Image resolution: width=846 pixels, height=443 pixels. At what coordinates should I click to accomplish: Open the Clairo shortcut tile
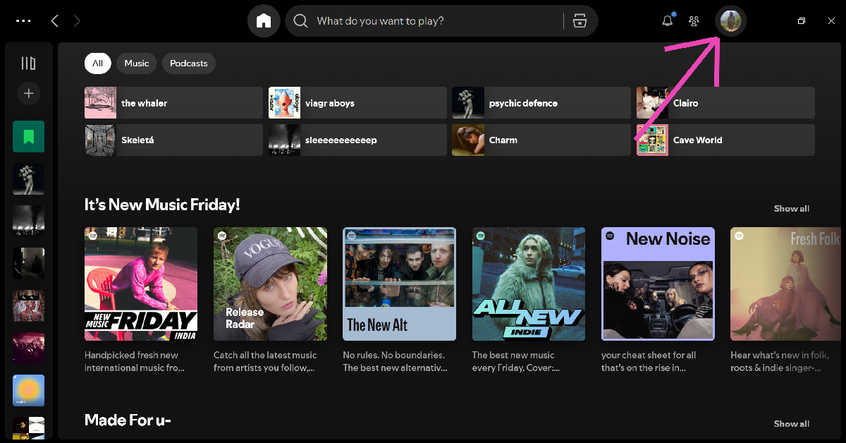point(725,103)
